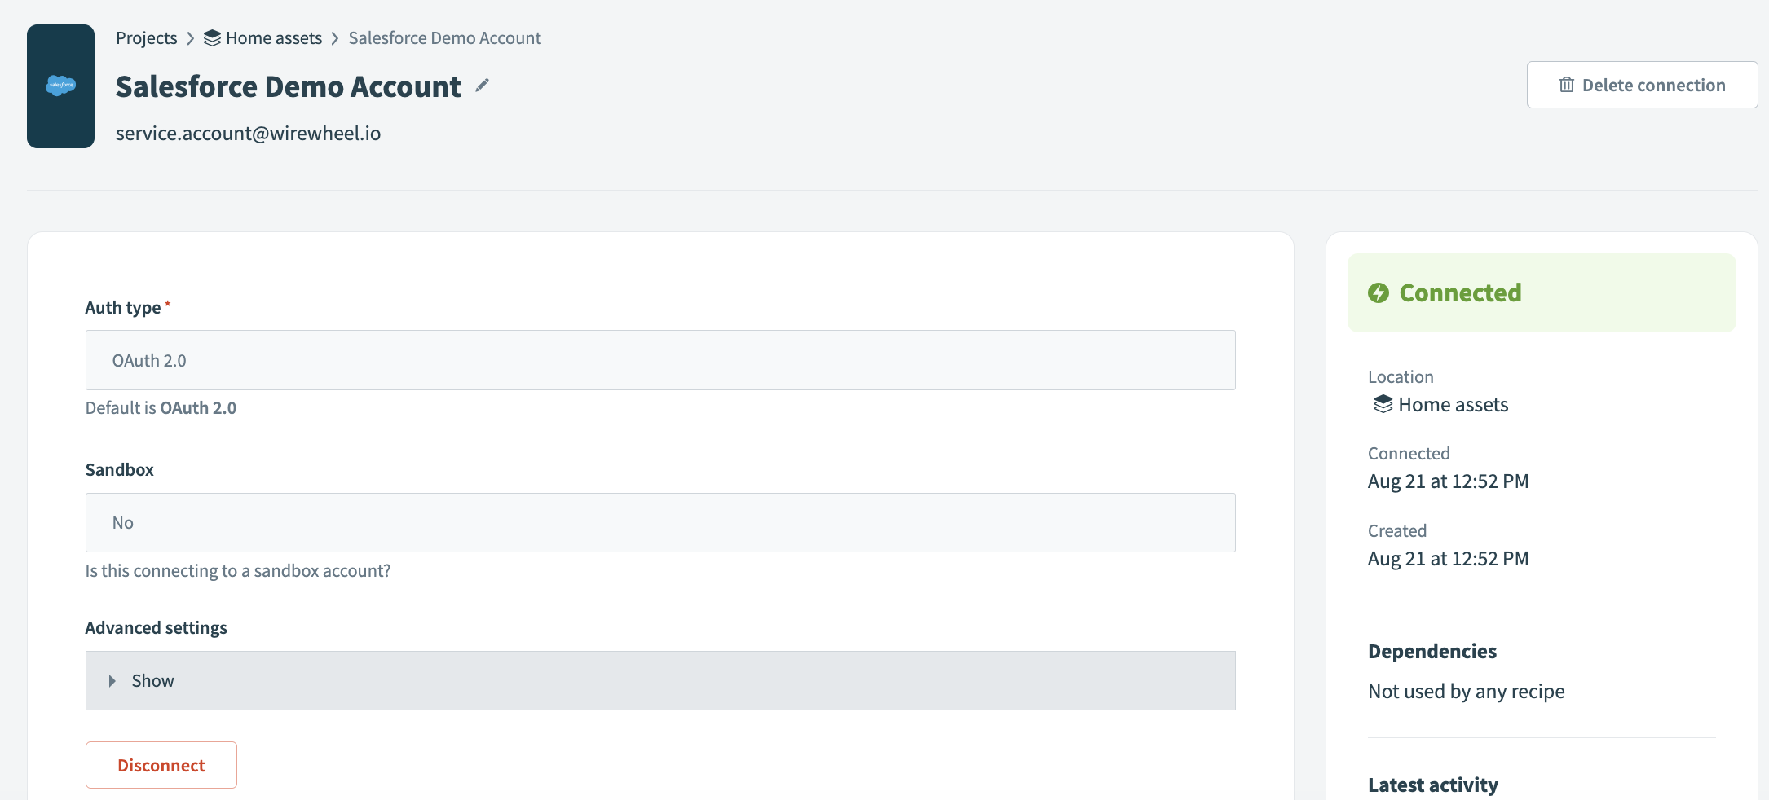Screen dimensions: 1769x800
Task: Click the Disconnect button
Action: click(161, 765)
